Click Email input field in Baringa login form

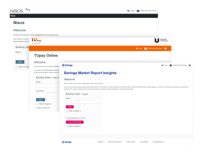tap(83, 102)
